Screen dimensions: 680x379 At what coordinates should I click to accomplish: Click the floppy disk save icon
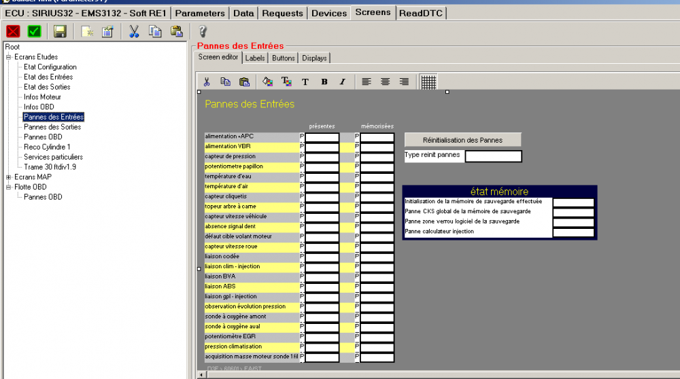[60, 31]
